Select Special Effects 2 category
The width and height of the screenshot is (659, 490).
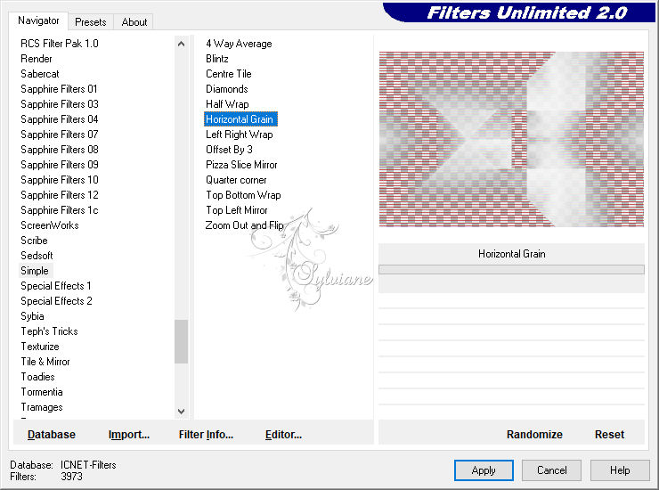[x=56, y=301]
